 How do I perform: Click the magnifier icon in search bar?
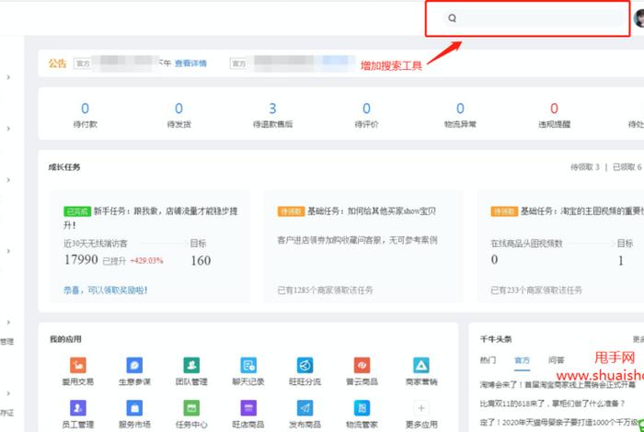pyautogui.click(x=453, y=18)
